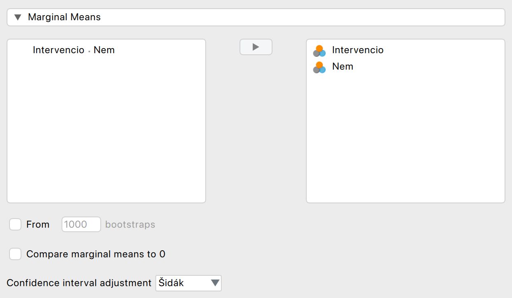Click the nominal icon beside Intervencio
Screen dimensions: 512x298
pos(319,51)
